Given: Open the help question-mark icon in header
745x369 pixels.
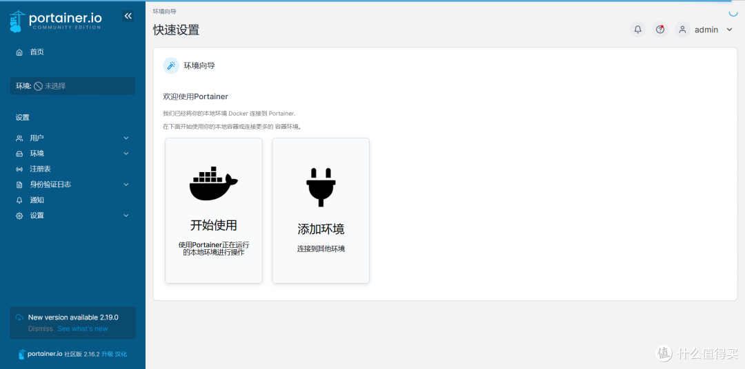Looking at the screenshot, I should [x=660, y=30].
